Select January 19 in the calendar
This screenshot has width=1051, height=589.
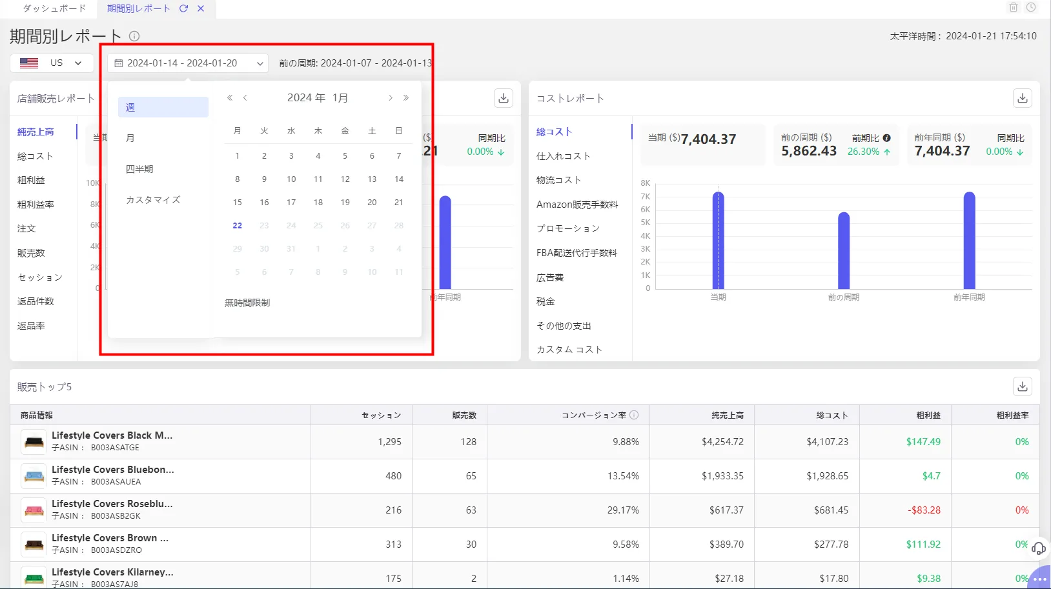[345, 202]
